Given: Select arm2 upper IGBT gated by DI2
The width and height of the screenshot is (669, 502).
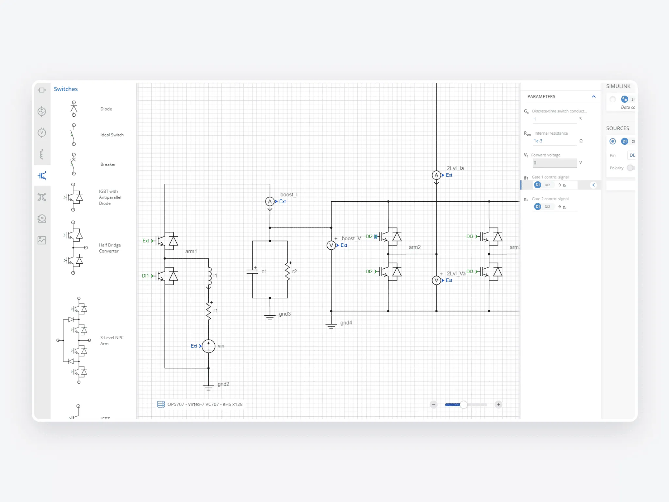Looking at the screenshot, I should point(391,236).
